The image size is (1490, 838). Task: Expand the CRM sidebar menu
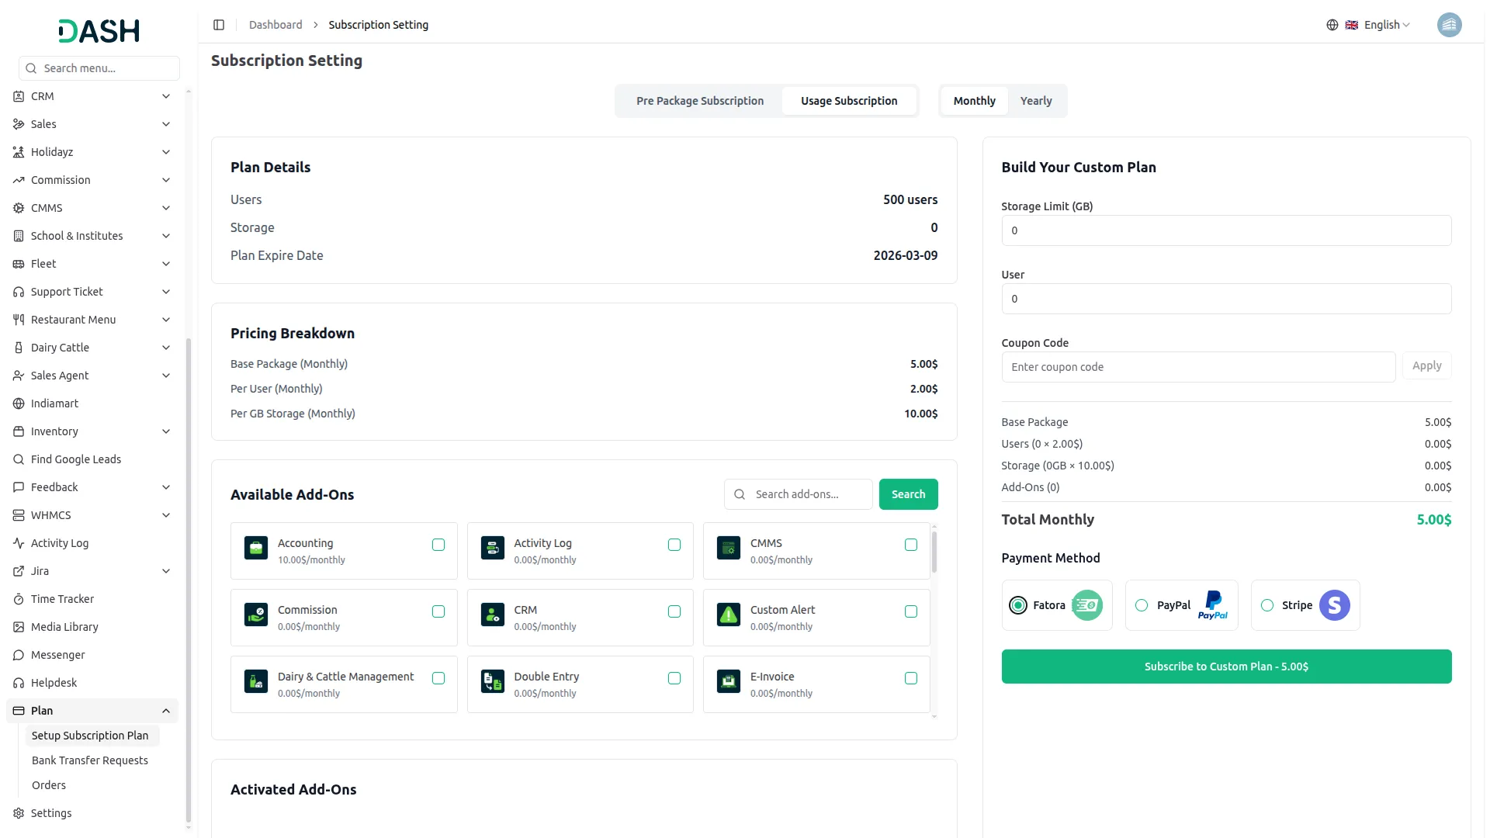(92, 96)
